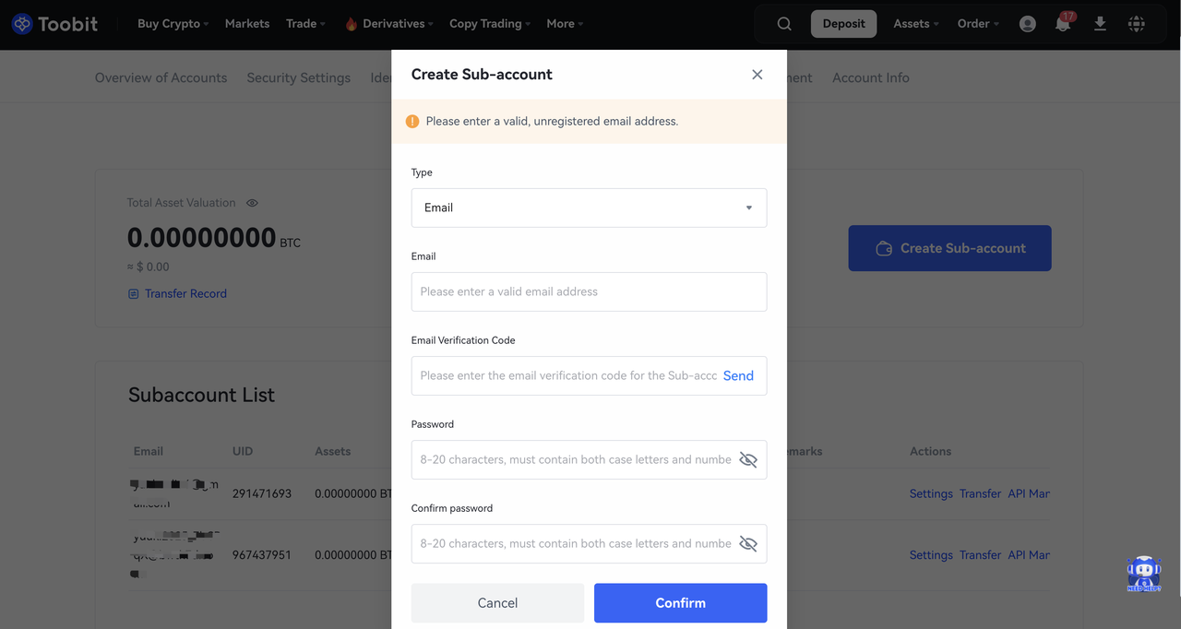Open the language globe icon
1181x629 pixels.
click(1137, 24)
